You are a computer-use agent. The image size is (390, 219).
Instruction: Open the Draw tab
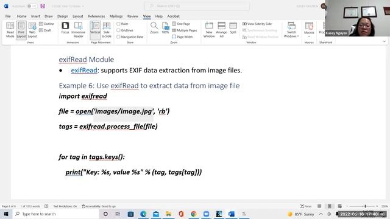[49, 16]
